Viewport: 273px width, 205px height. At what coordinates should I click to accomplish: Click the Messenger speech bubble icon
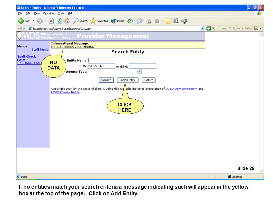184,21
